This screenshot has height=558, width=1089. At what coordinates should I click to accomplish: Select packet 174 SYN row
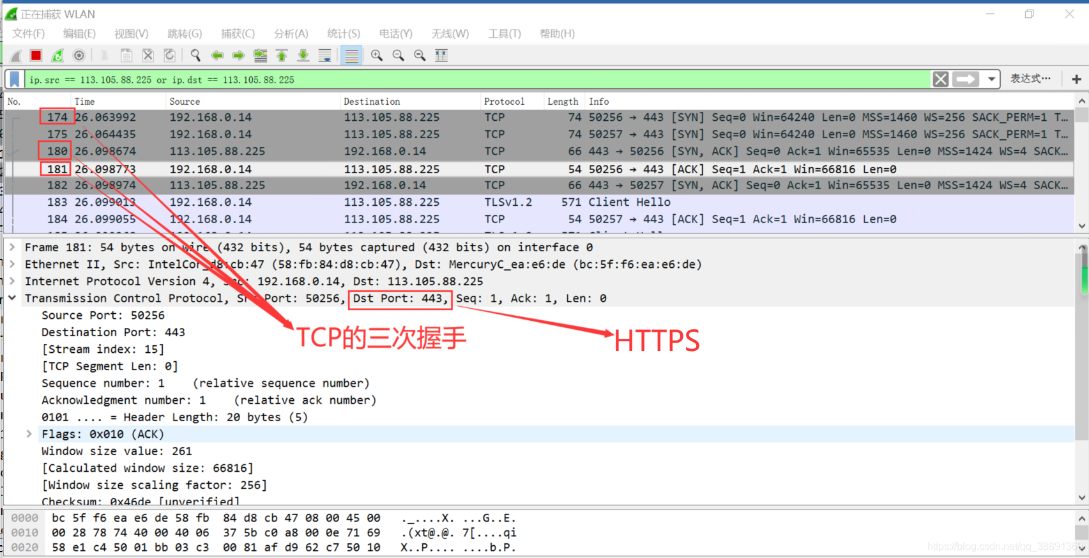(x=539, y=118)
